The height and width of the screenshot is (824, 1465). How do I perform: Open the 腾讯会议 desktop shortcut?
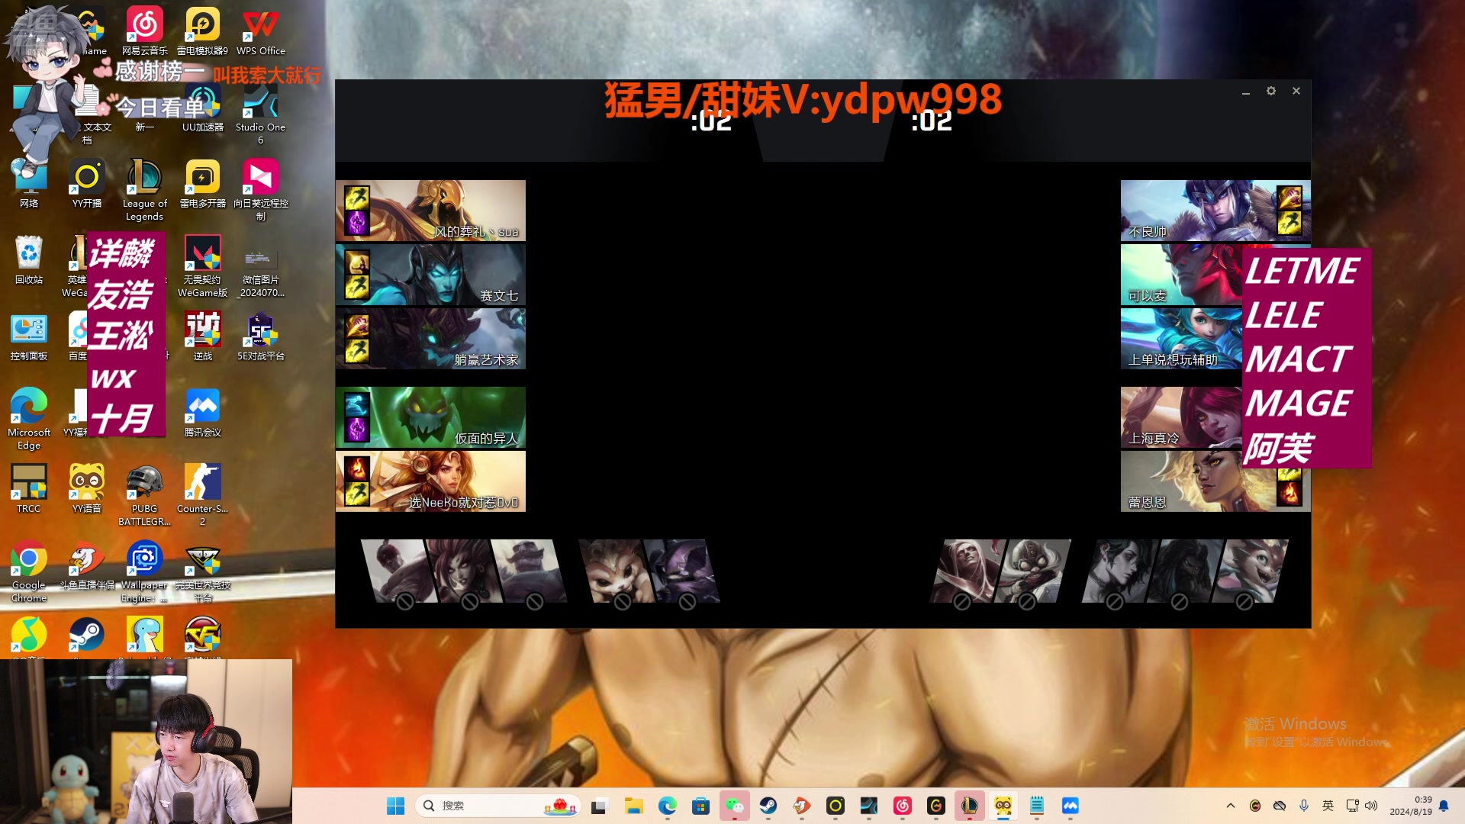click(x=203, y=413)
